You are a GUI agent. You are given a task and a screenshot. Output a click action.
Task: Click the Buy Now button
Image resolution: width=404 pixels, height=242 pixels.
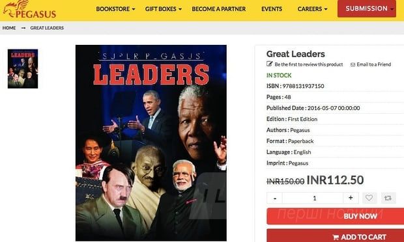pyautogui.click(x=335, y=216)
